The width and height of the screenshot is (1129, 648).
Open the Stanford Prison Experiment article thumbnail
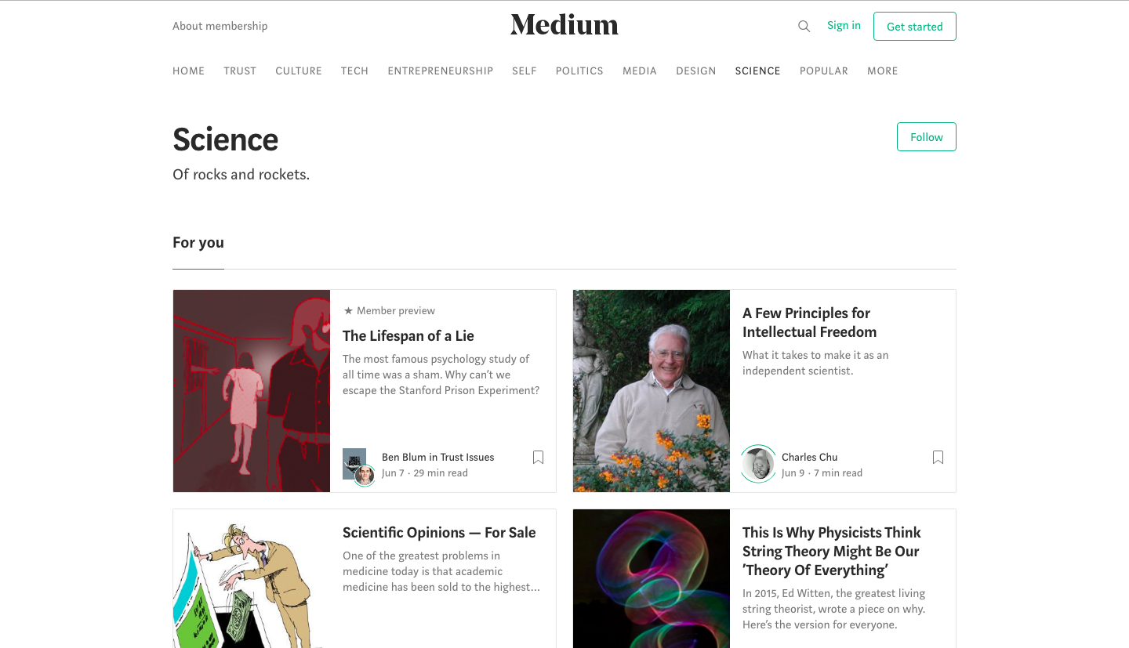pos(252,391)
